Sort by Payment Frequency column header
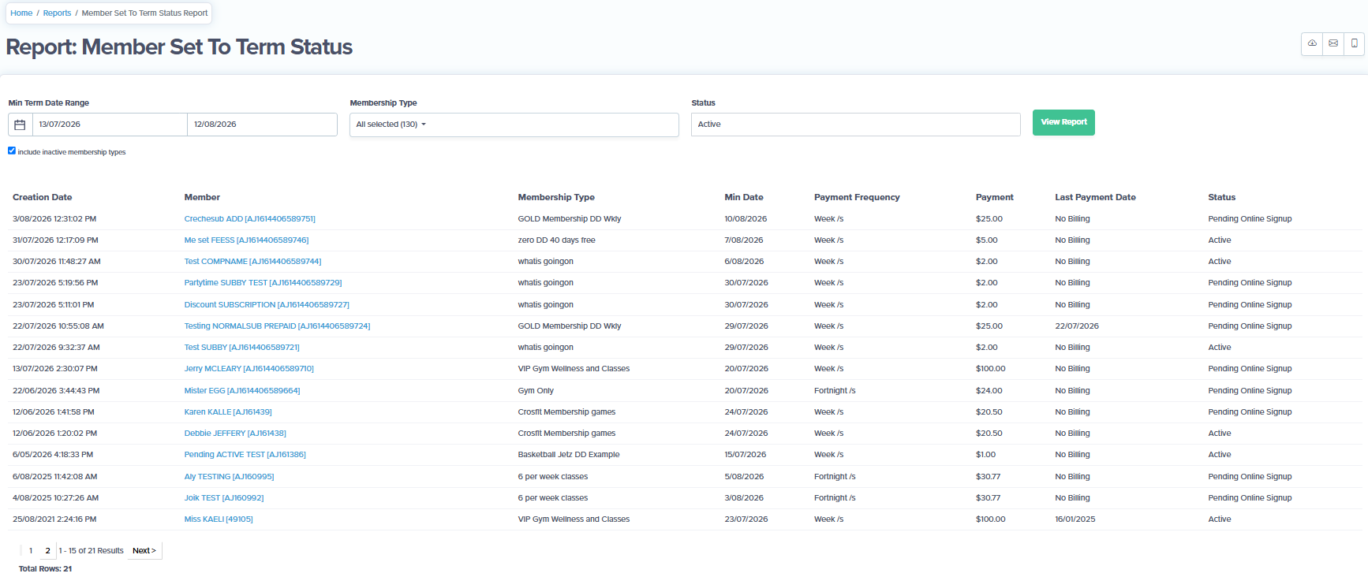 (x=857, y=198)
